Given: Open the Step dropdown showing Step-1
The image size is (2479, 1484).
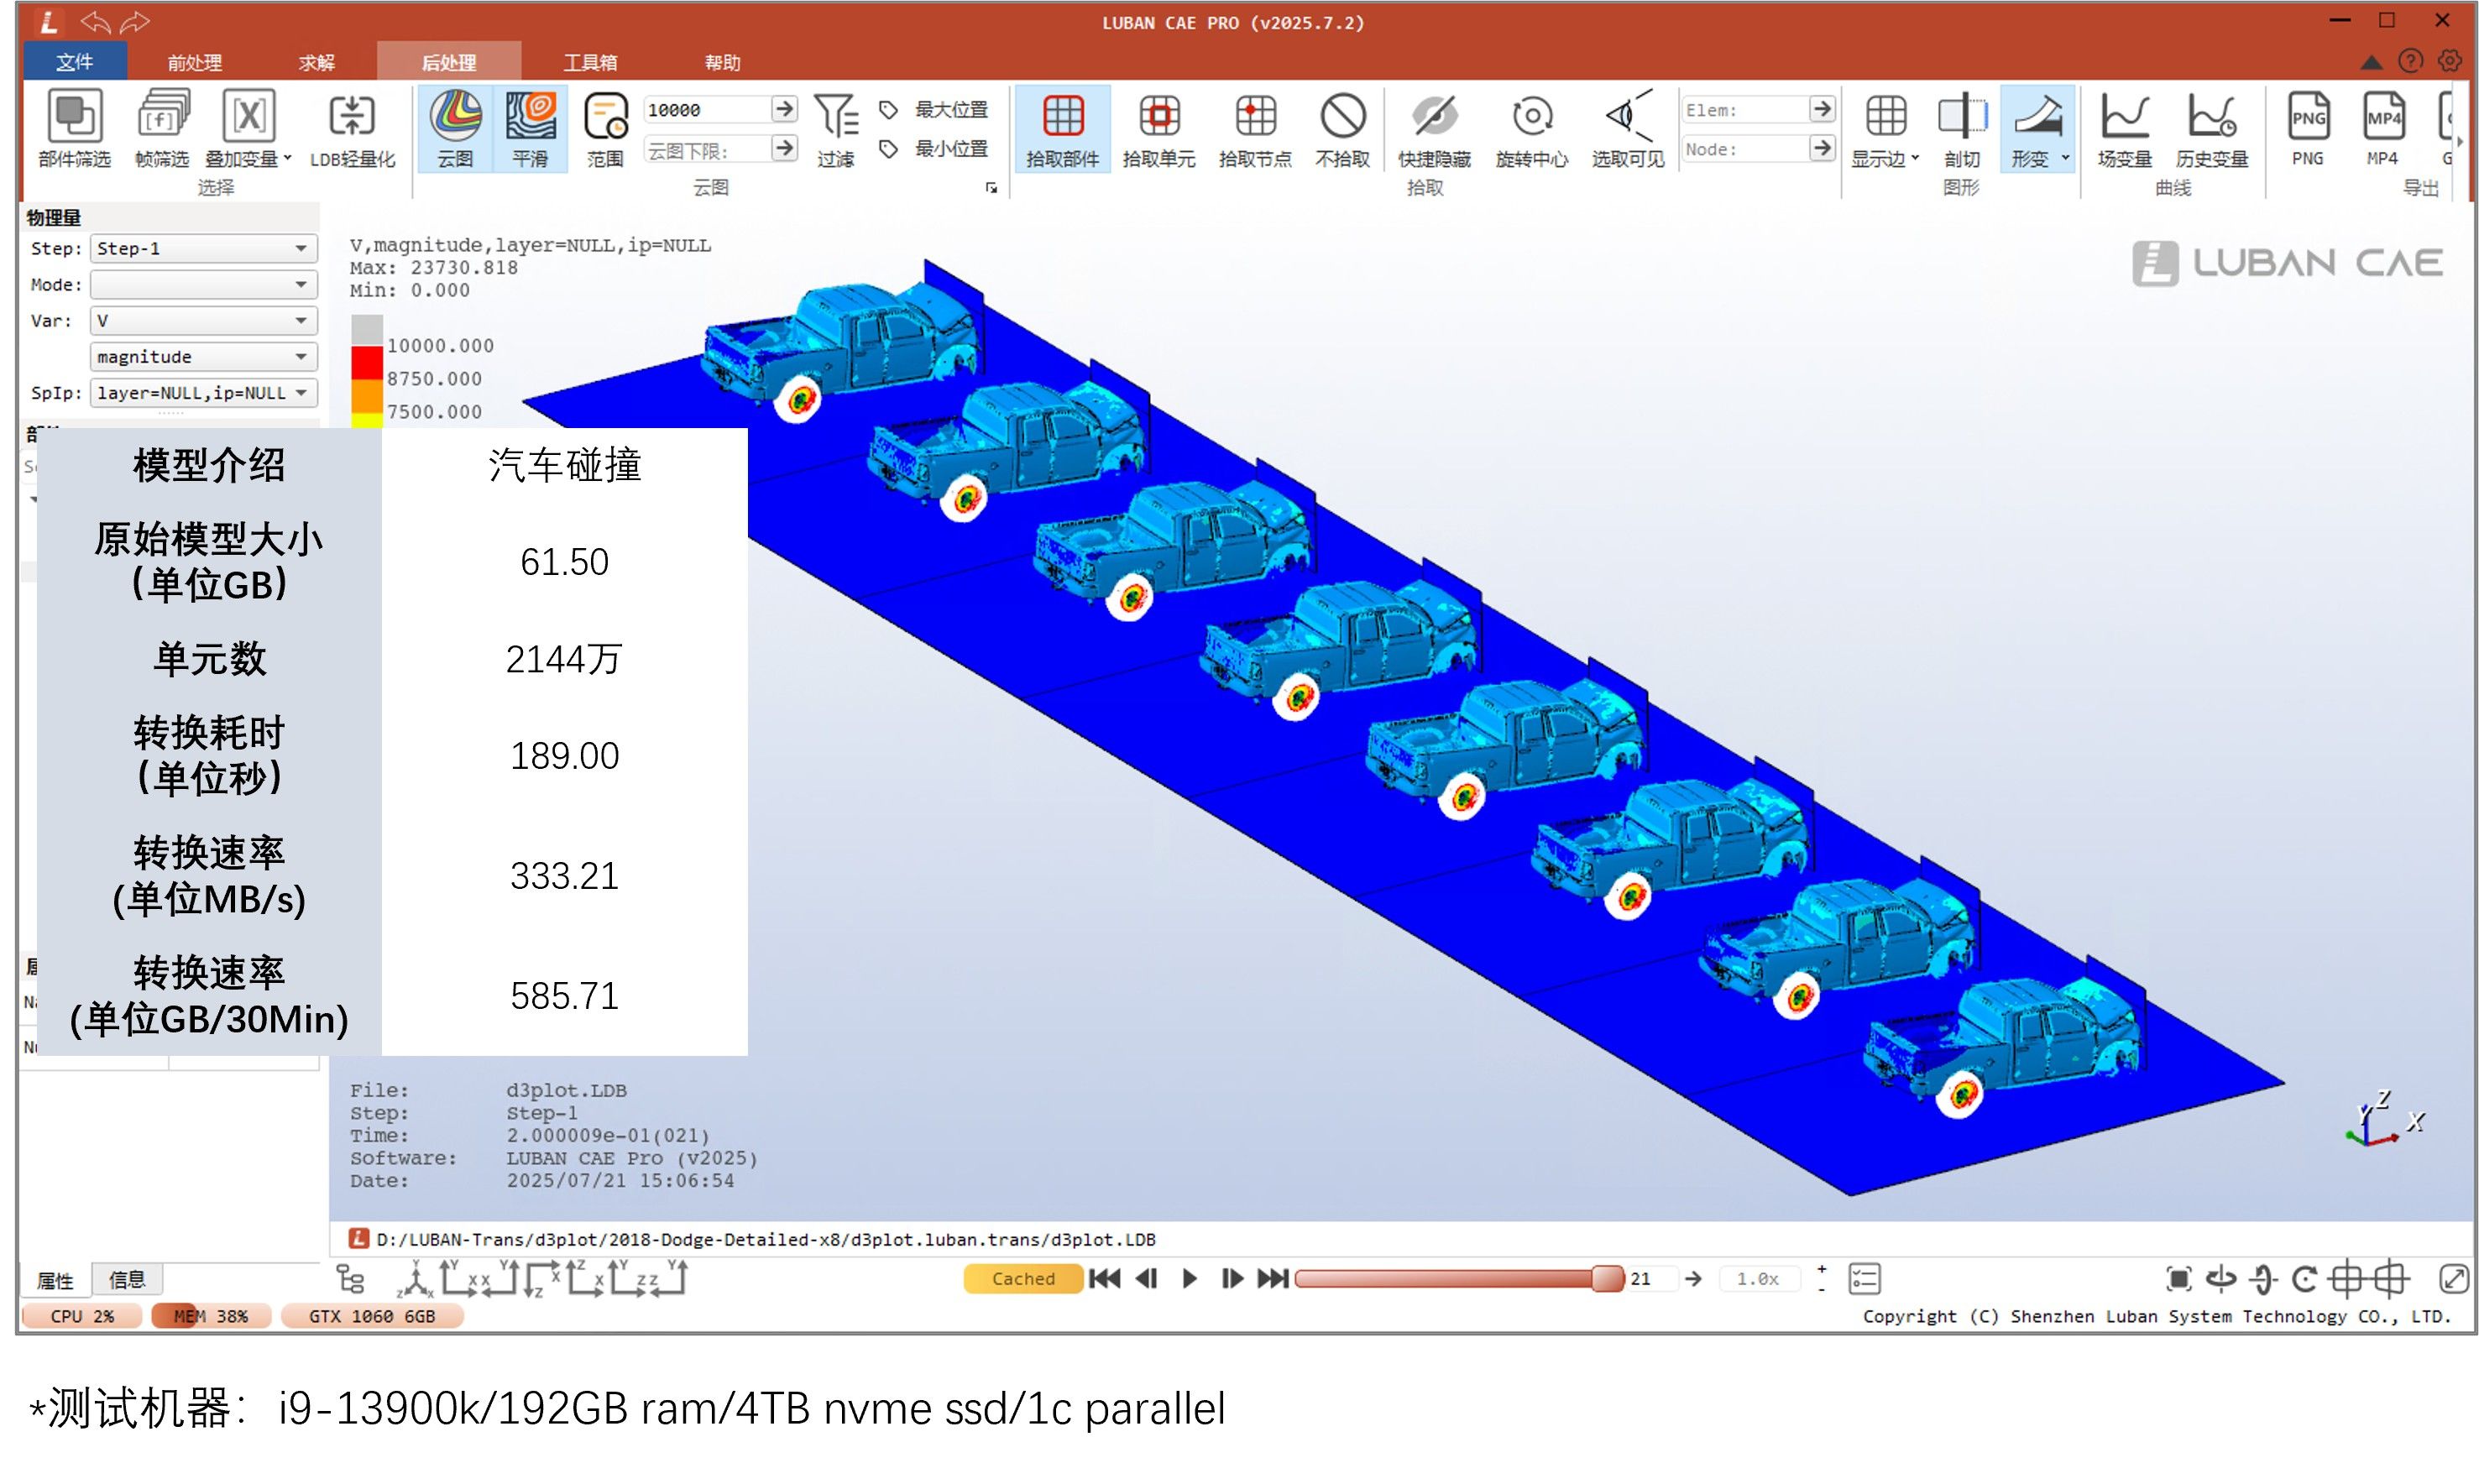Looking at the screenshot, I should pos(203,248).
